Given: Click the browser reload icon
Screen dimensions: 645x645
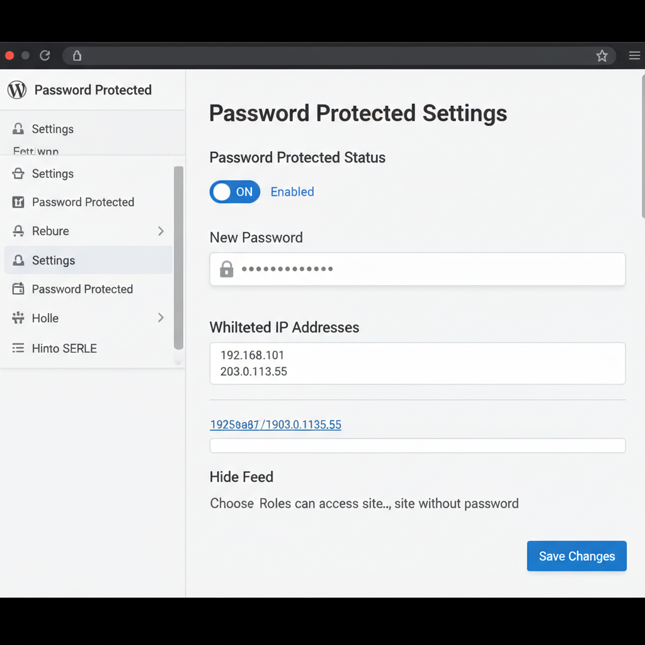Looking at the screenshot, I should 45,55.
